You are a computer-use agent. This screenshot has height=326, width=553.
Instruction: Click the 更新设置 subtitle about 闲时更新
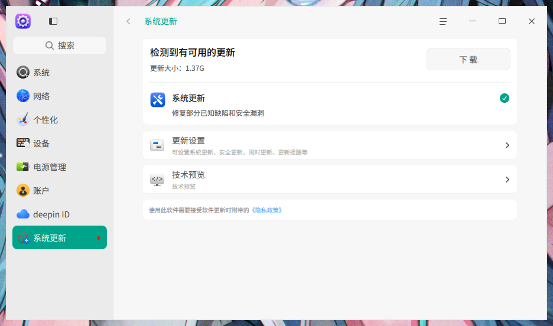(240, 152)
